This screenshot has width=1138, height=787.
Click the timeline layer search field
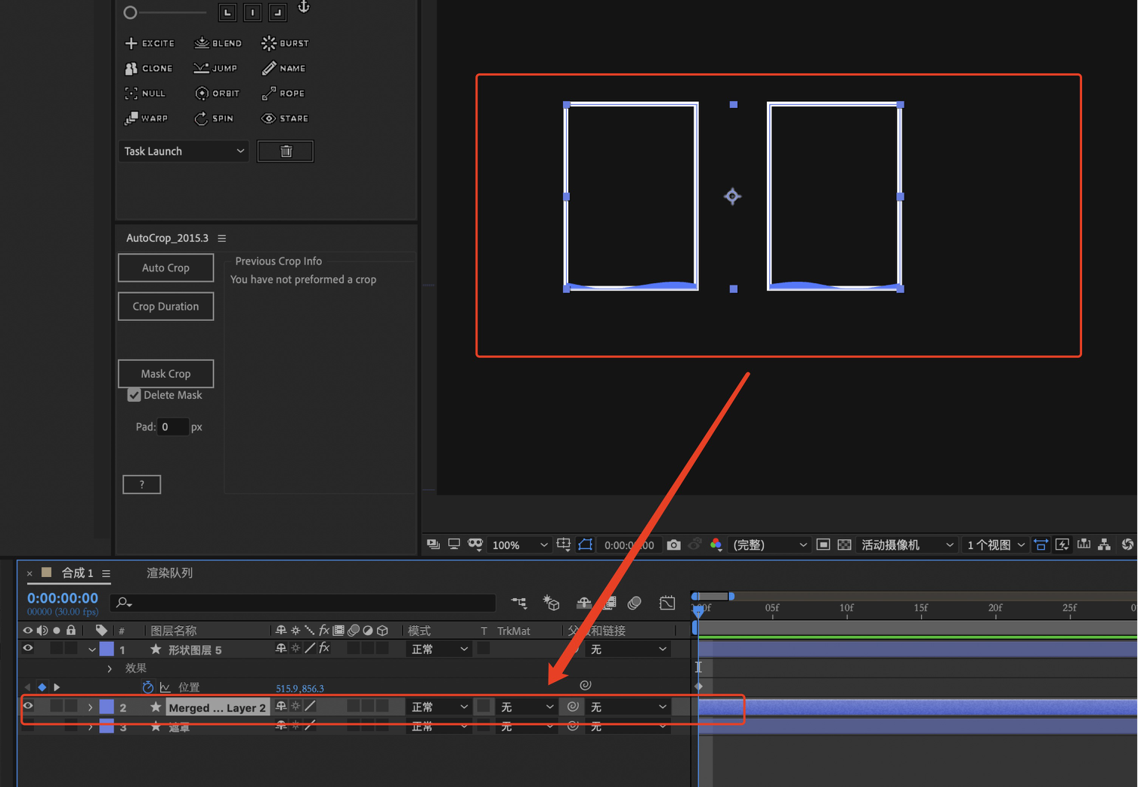coord(302,603)
